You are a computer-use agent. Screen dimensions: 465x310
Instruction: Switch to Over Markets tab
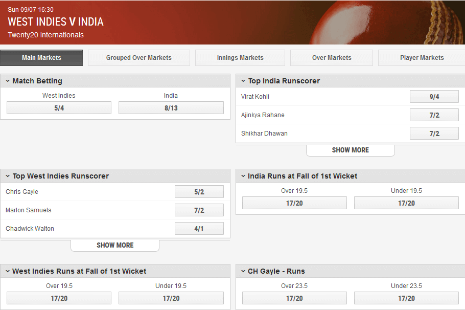332,58
